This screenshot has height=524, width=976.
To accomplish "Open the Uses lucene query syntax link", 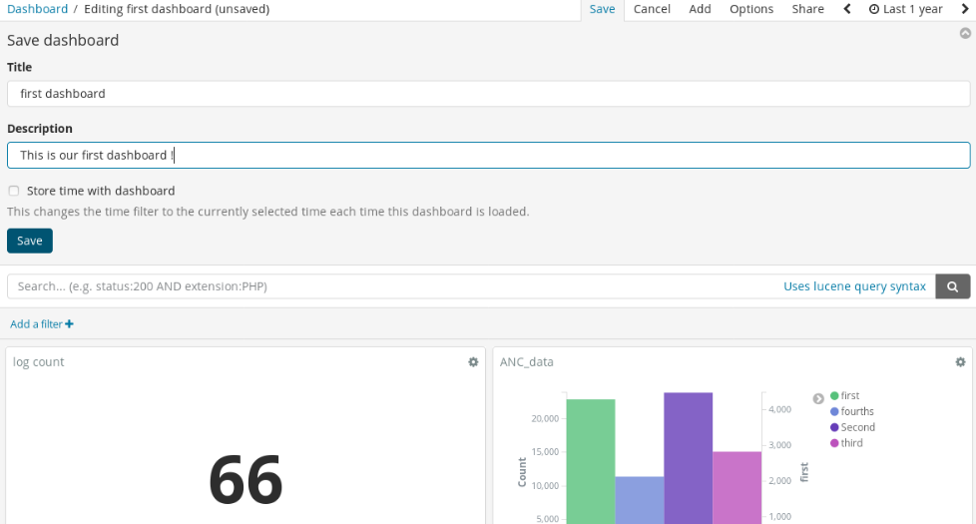I will (854, 286).
